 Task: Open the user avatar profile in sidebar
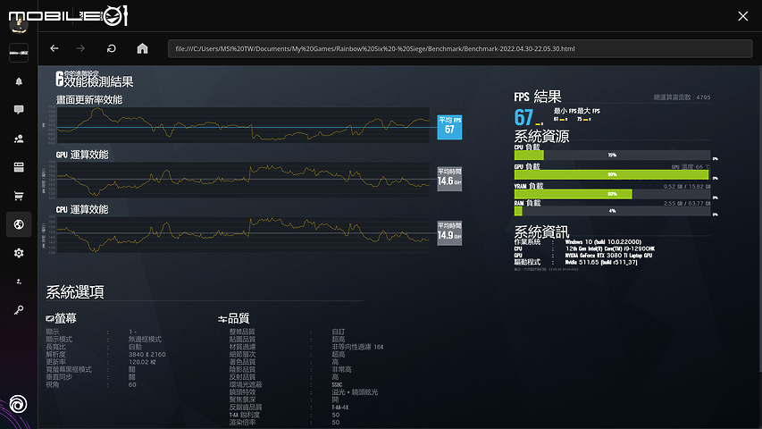(x=19, y=24)
